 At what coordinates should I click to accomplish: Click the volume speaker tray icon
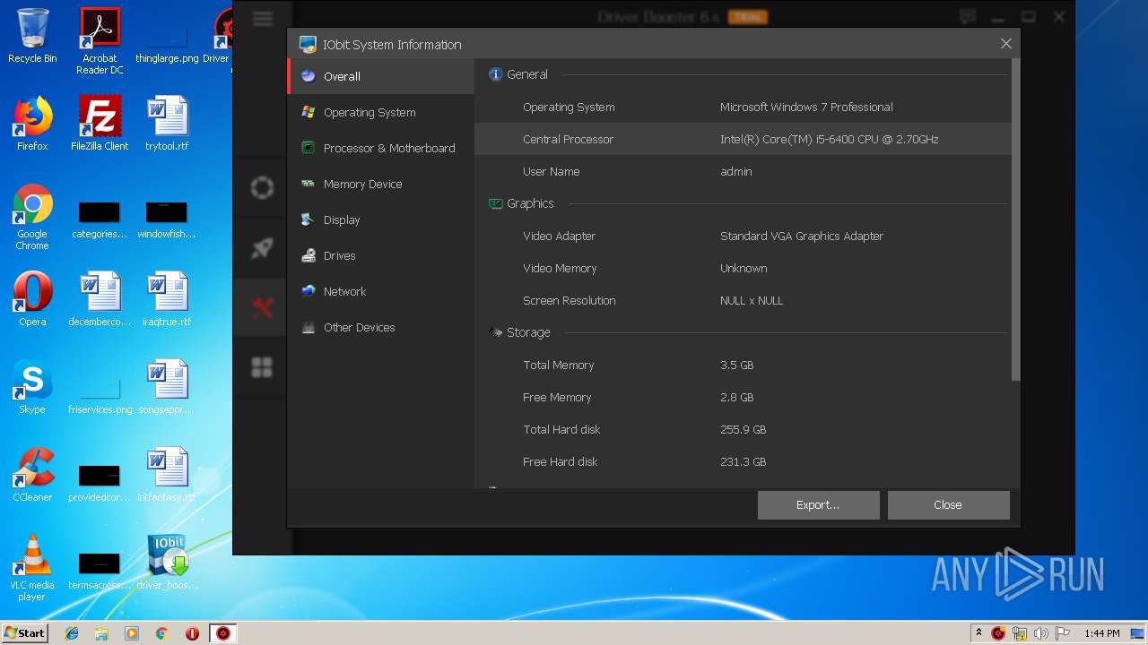tap(1041, 633)
